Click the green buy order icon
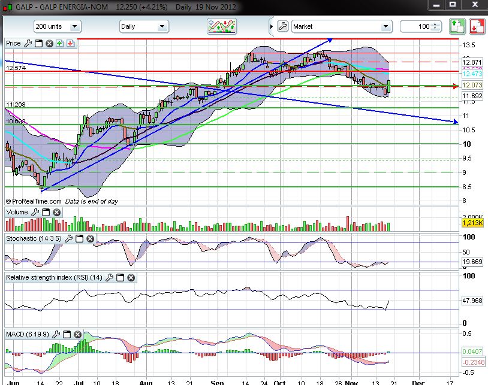Image resolution: width=488 pixels, height=385 pixels. point(457,26)
